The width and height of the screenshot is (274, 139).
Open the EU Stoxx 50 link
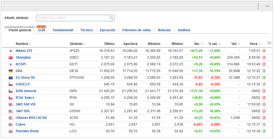click(x=25, y=78)
